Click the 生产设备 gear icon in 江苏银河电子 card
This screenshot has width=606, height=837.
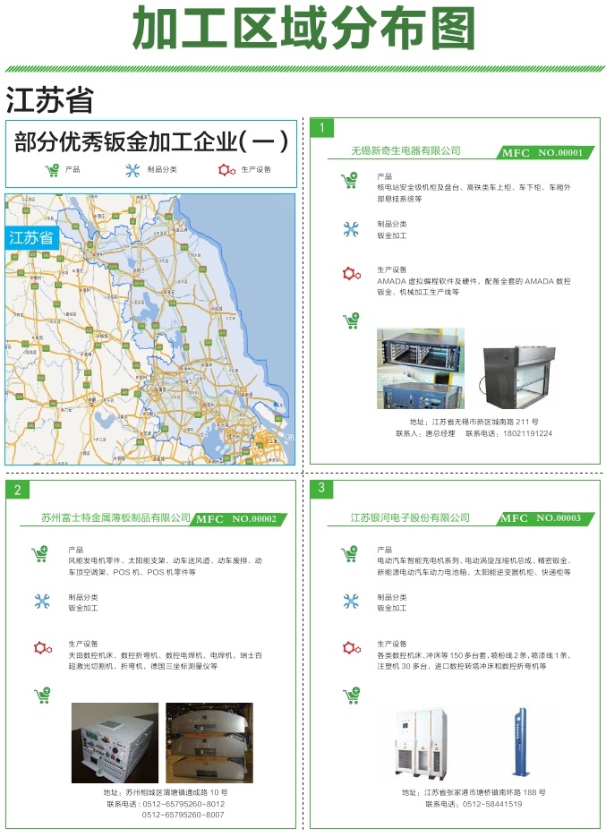coord(350,648)
